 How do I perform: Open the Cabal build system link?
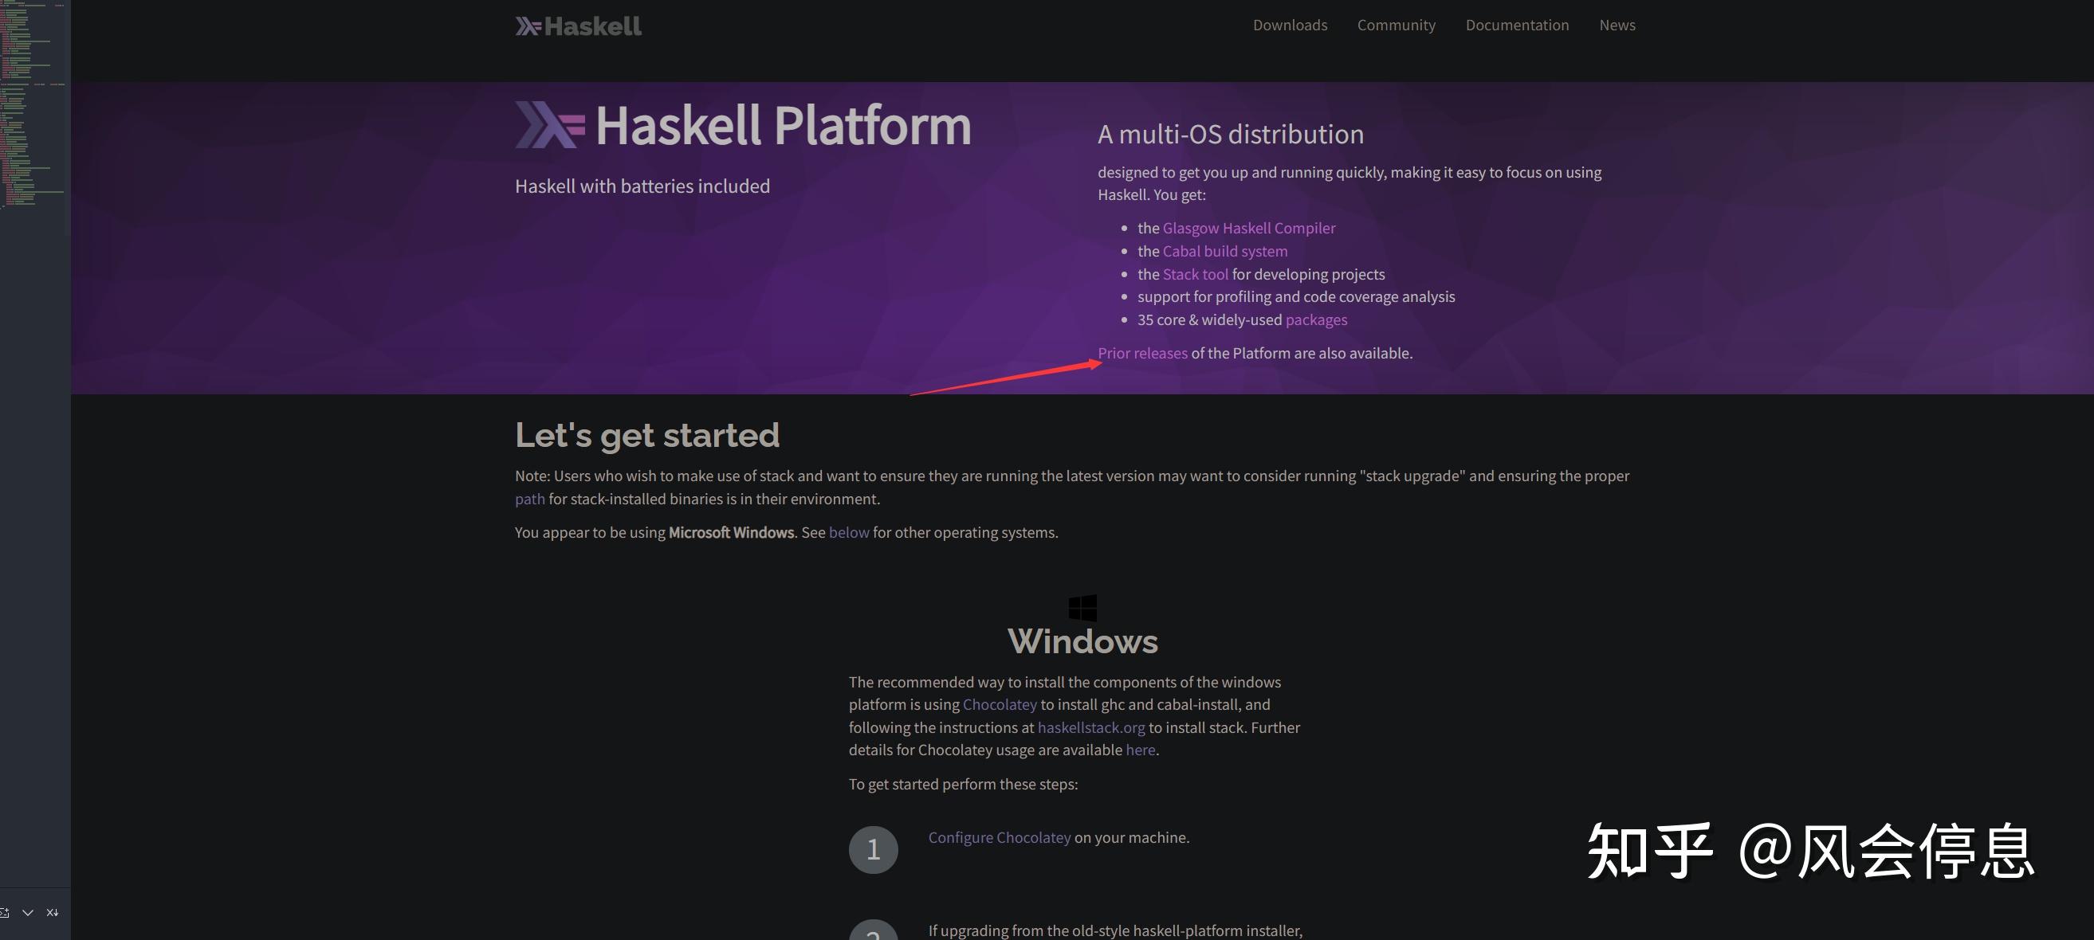(x=1224, y=251)
